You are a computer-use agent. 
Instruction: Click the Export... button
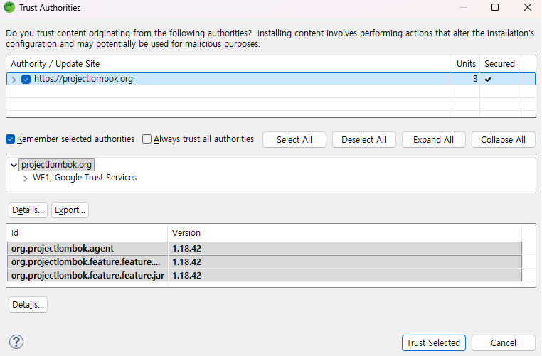click(70, 210)
